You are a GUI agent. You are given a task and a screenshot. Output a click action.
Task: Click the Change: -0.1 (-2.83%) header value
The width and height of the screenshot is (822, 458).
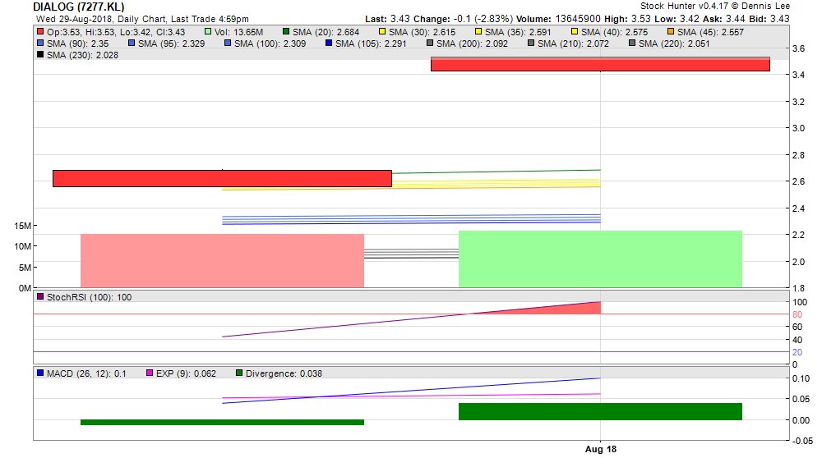[463, 19]
